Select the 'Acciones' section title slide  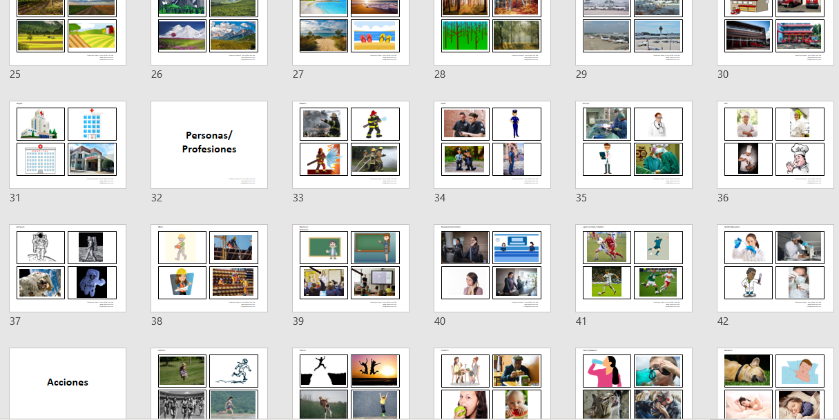68,383
